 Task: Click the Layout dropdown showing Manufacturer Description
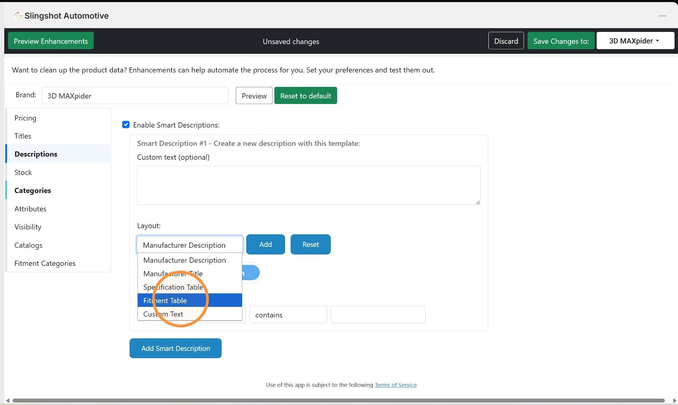190,245
